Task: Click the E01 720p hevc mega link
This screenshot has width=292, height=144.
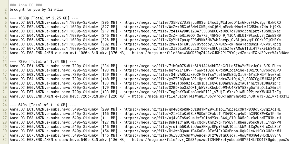Action: (x=202, y=66)
